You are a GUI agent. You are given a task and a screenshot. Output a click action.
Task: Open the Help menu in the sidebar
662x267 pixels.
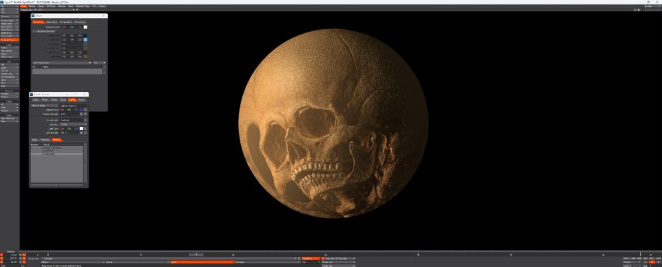(x=9, y=13)
